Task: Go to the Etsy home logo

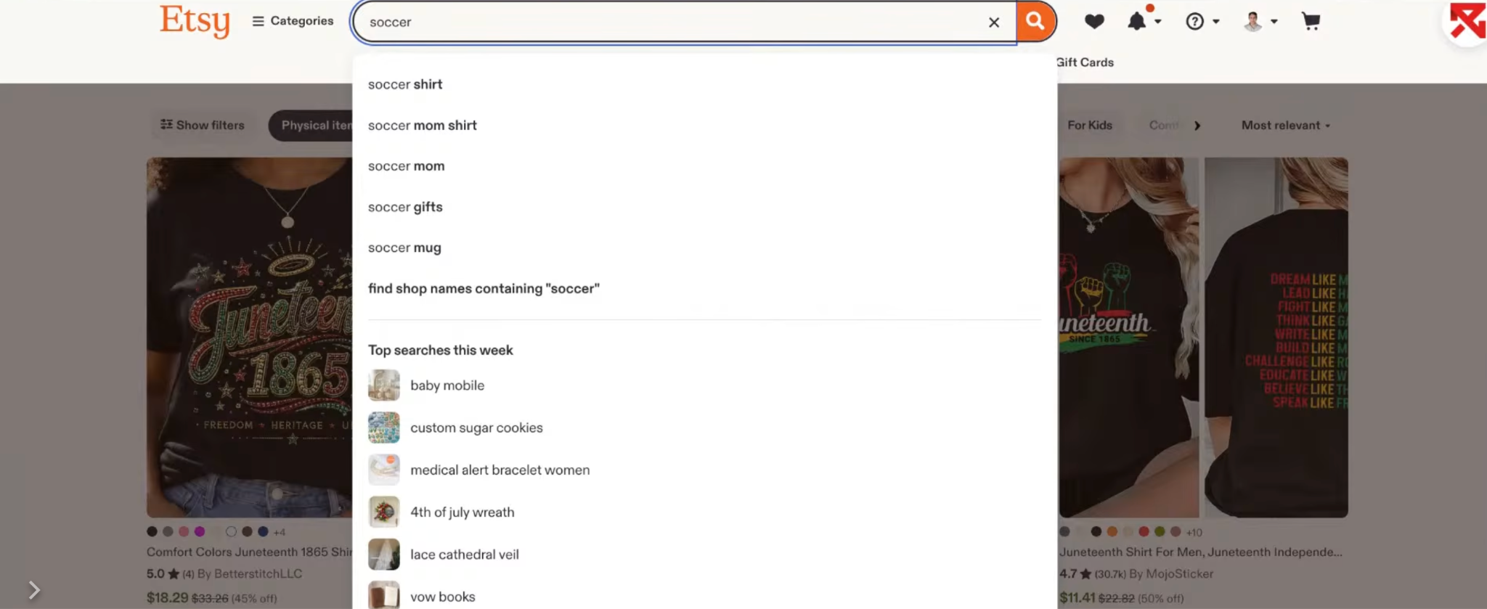Action: coord(195,20)
